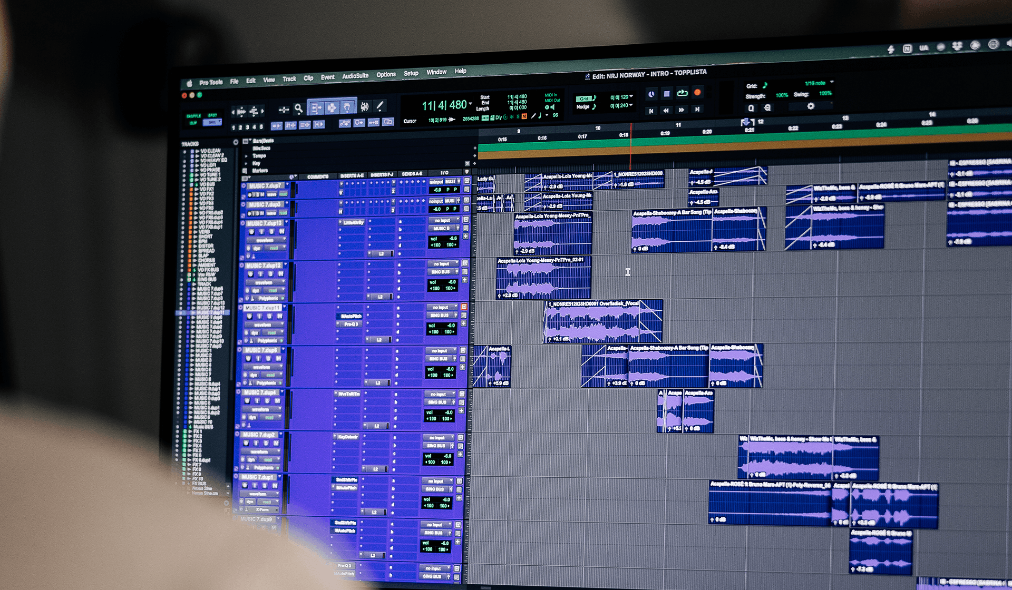The height and width of the screenshot is (590, 1012).
Task: Enable Shuffle edit mode
Action: [x=194, y=116]
